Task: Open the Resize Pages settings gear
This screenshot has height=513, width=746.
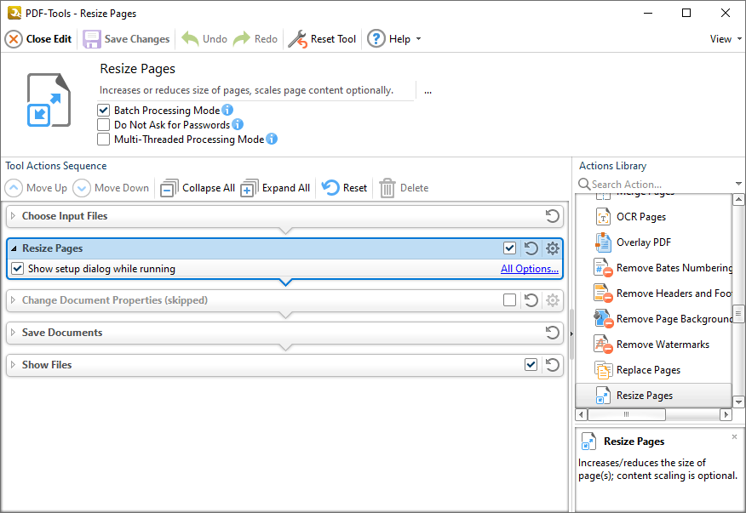Action: coord(551,248)
